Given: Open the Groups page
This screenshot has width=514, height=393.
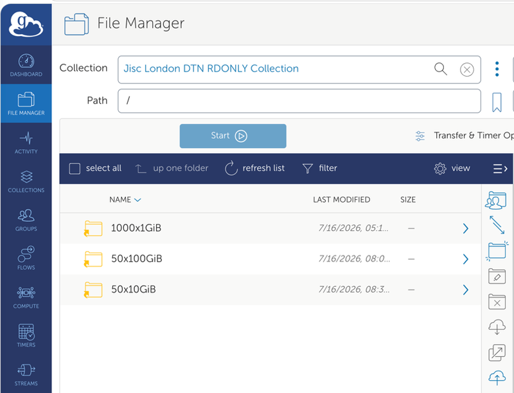Looking at the screenshot, I should [x=26, y=220].
